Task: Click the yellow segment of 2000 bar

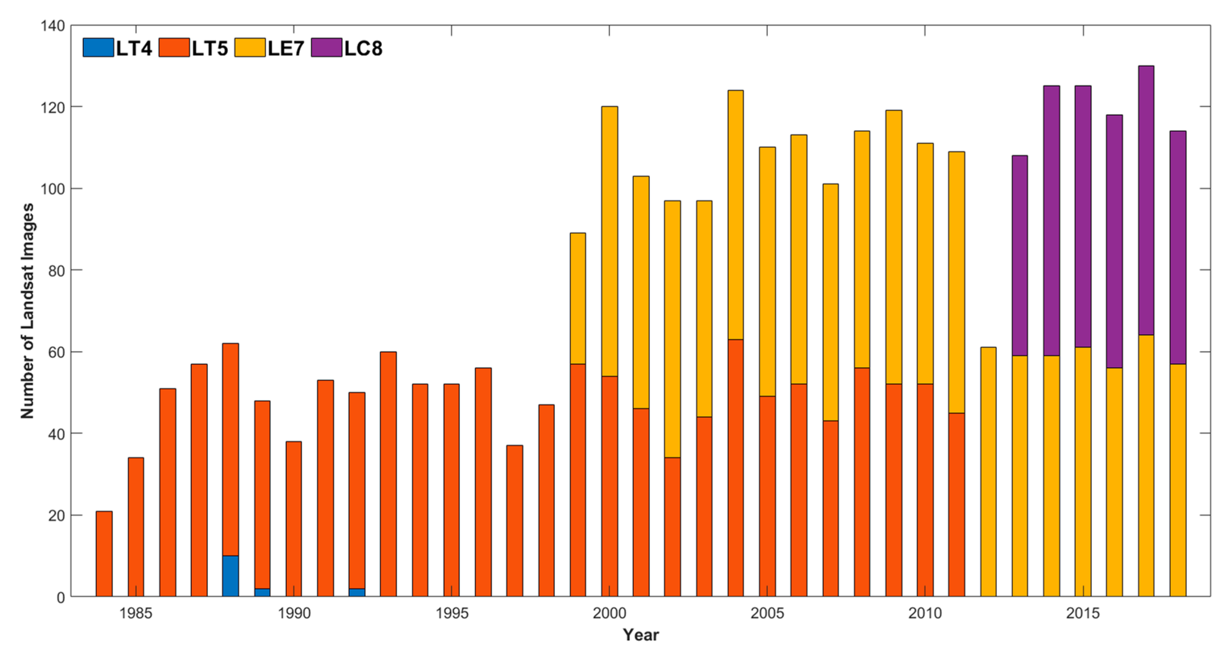Action: (x=610, y=242)
